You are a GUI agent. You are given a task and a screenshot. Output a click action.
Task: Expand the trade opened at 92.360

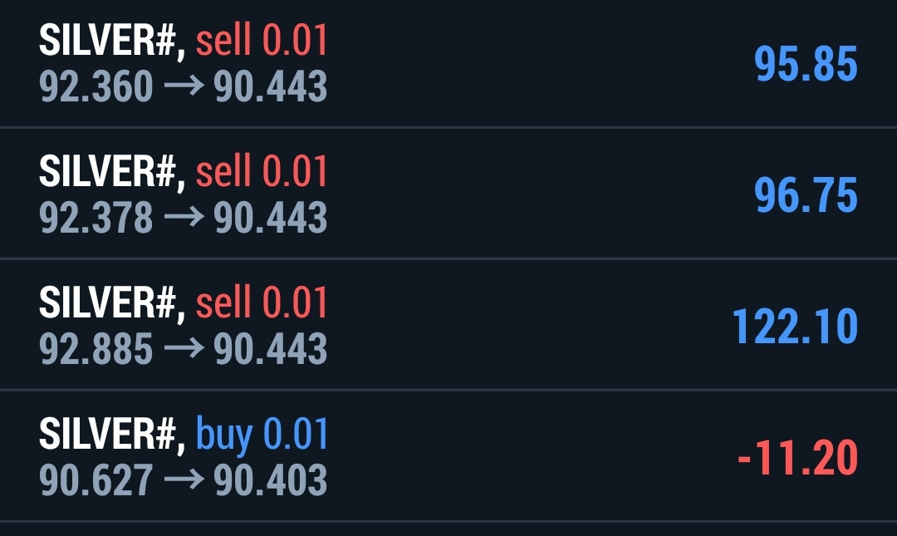coord(448,64)
